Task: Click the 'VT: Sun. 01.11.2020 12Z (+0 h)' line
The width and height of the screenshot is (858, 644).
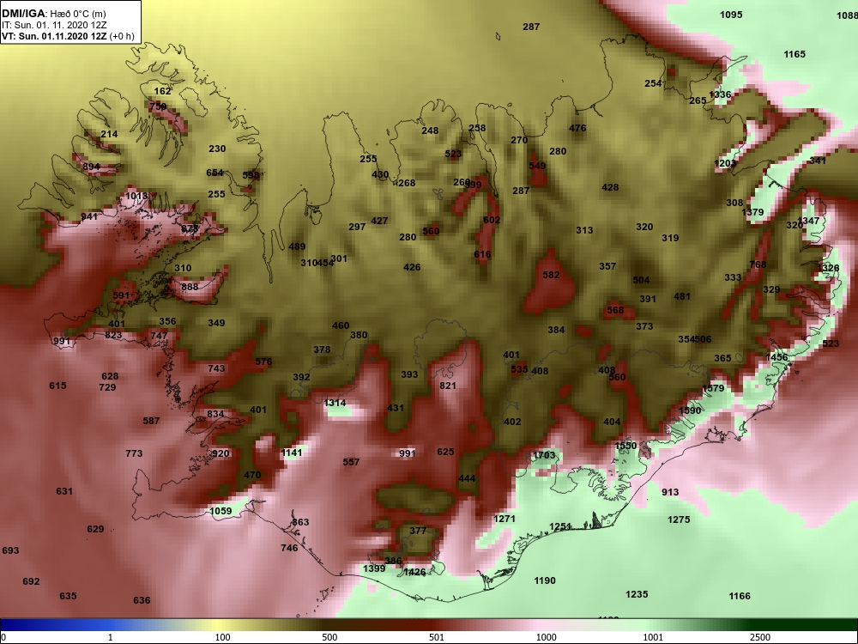Action: 68,36
